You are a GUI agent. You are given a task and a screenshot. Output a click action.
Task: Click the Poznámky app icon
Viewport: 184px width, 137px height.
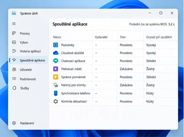click(56, 45)
